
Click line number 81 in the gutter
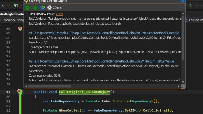click(8, 101)
